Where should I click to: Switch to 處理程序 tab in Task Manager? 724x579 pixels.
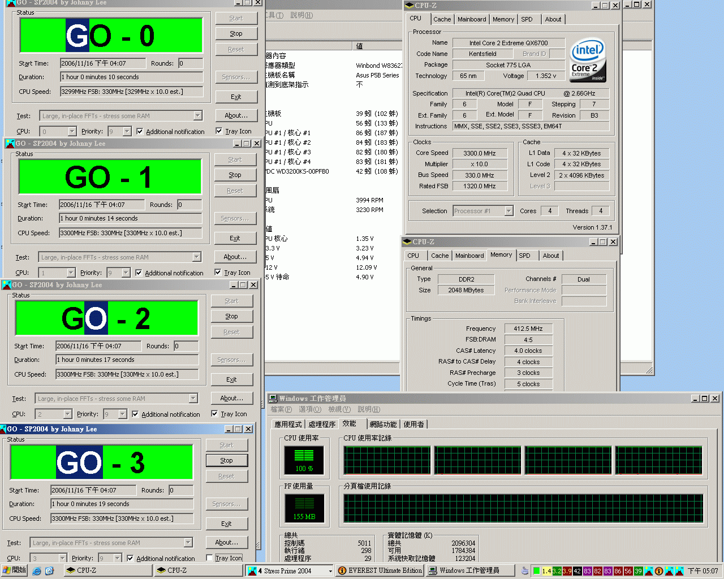point(322,424)
